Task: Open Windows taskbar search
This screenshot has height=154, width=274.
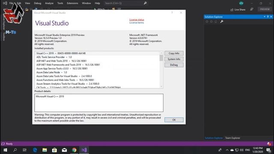Action: (x=15, y=150)
